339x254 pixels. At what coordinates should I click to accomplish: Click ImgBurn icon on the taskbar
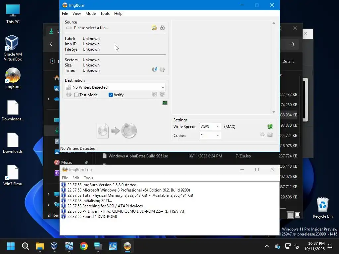[x=127, y=246]
